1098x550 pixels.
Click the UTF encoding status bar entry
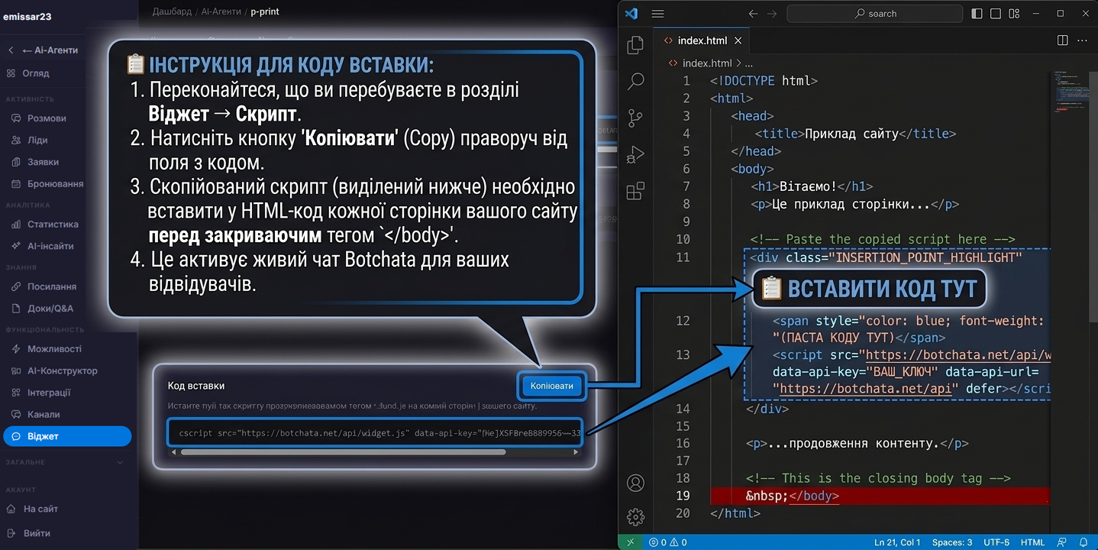tap(996, 542)
